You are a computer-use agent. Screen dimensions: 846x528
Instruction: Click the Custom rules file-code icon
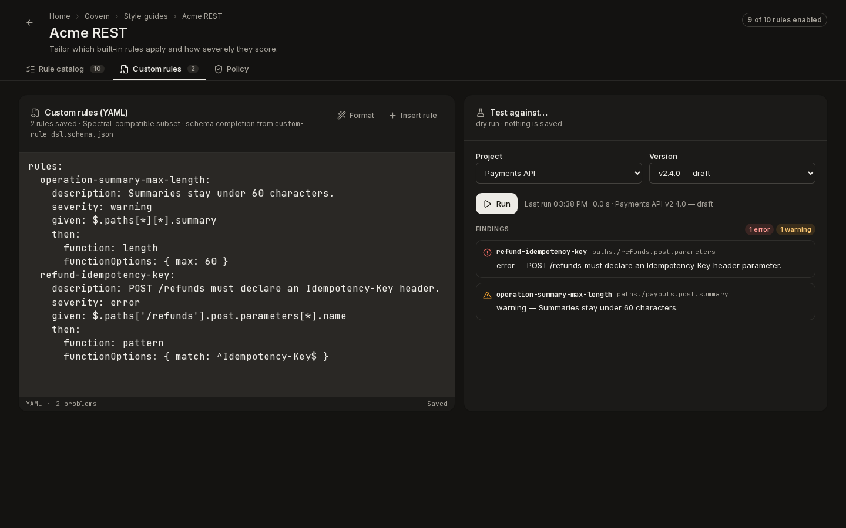coord(124,69)
